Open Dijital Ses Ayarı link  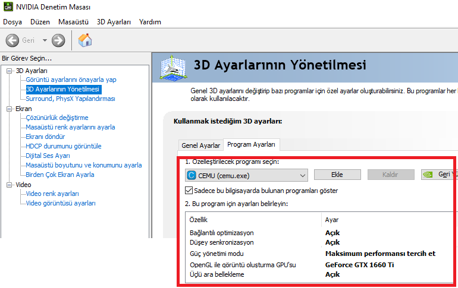(x=48, y=156)
